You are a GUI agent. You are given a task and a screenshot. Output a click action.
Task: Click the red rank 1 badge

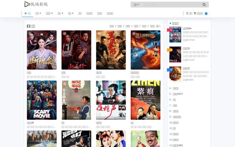(170, 30)
